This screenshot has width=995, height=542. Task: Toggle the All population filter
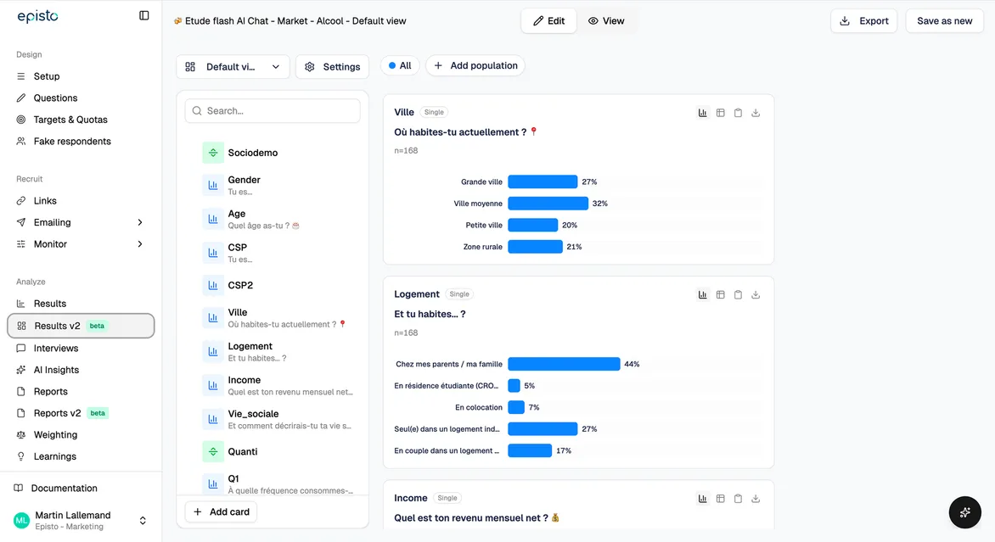400,65
